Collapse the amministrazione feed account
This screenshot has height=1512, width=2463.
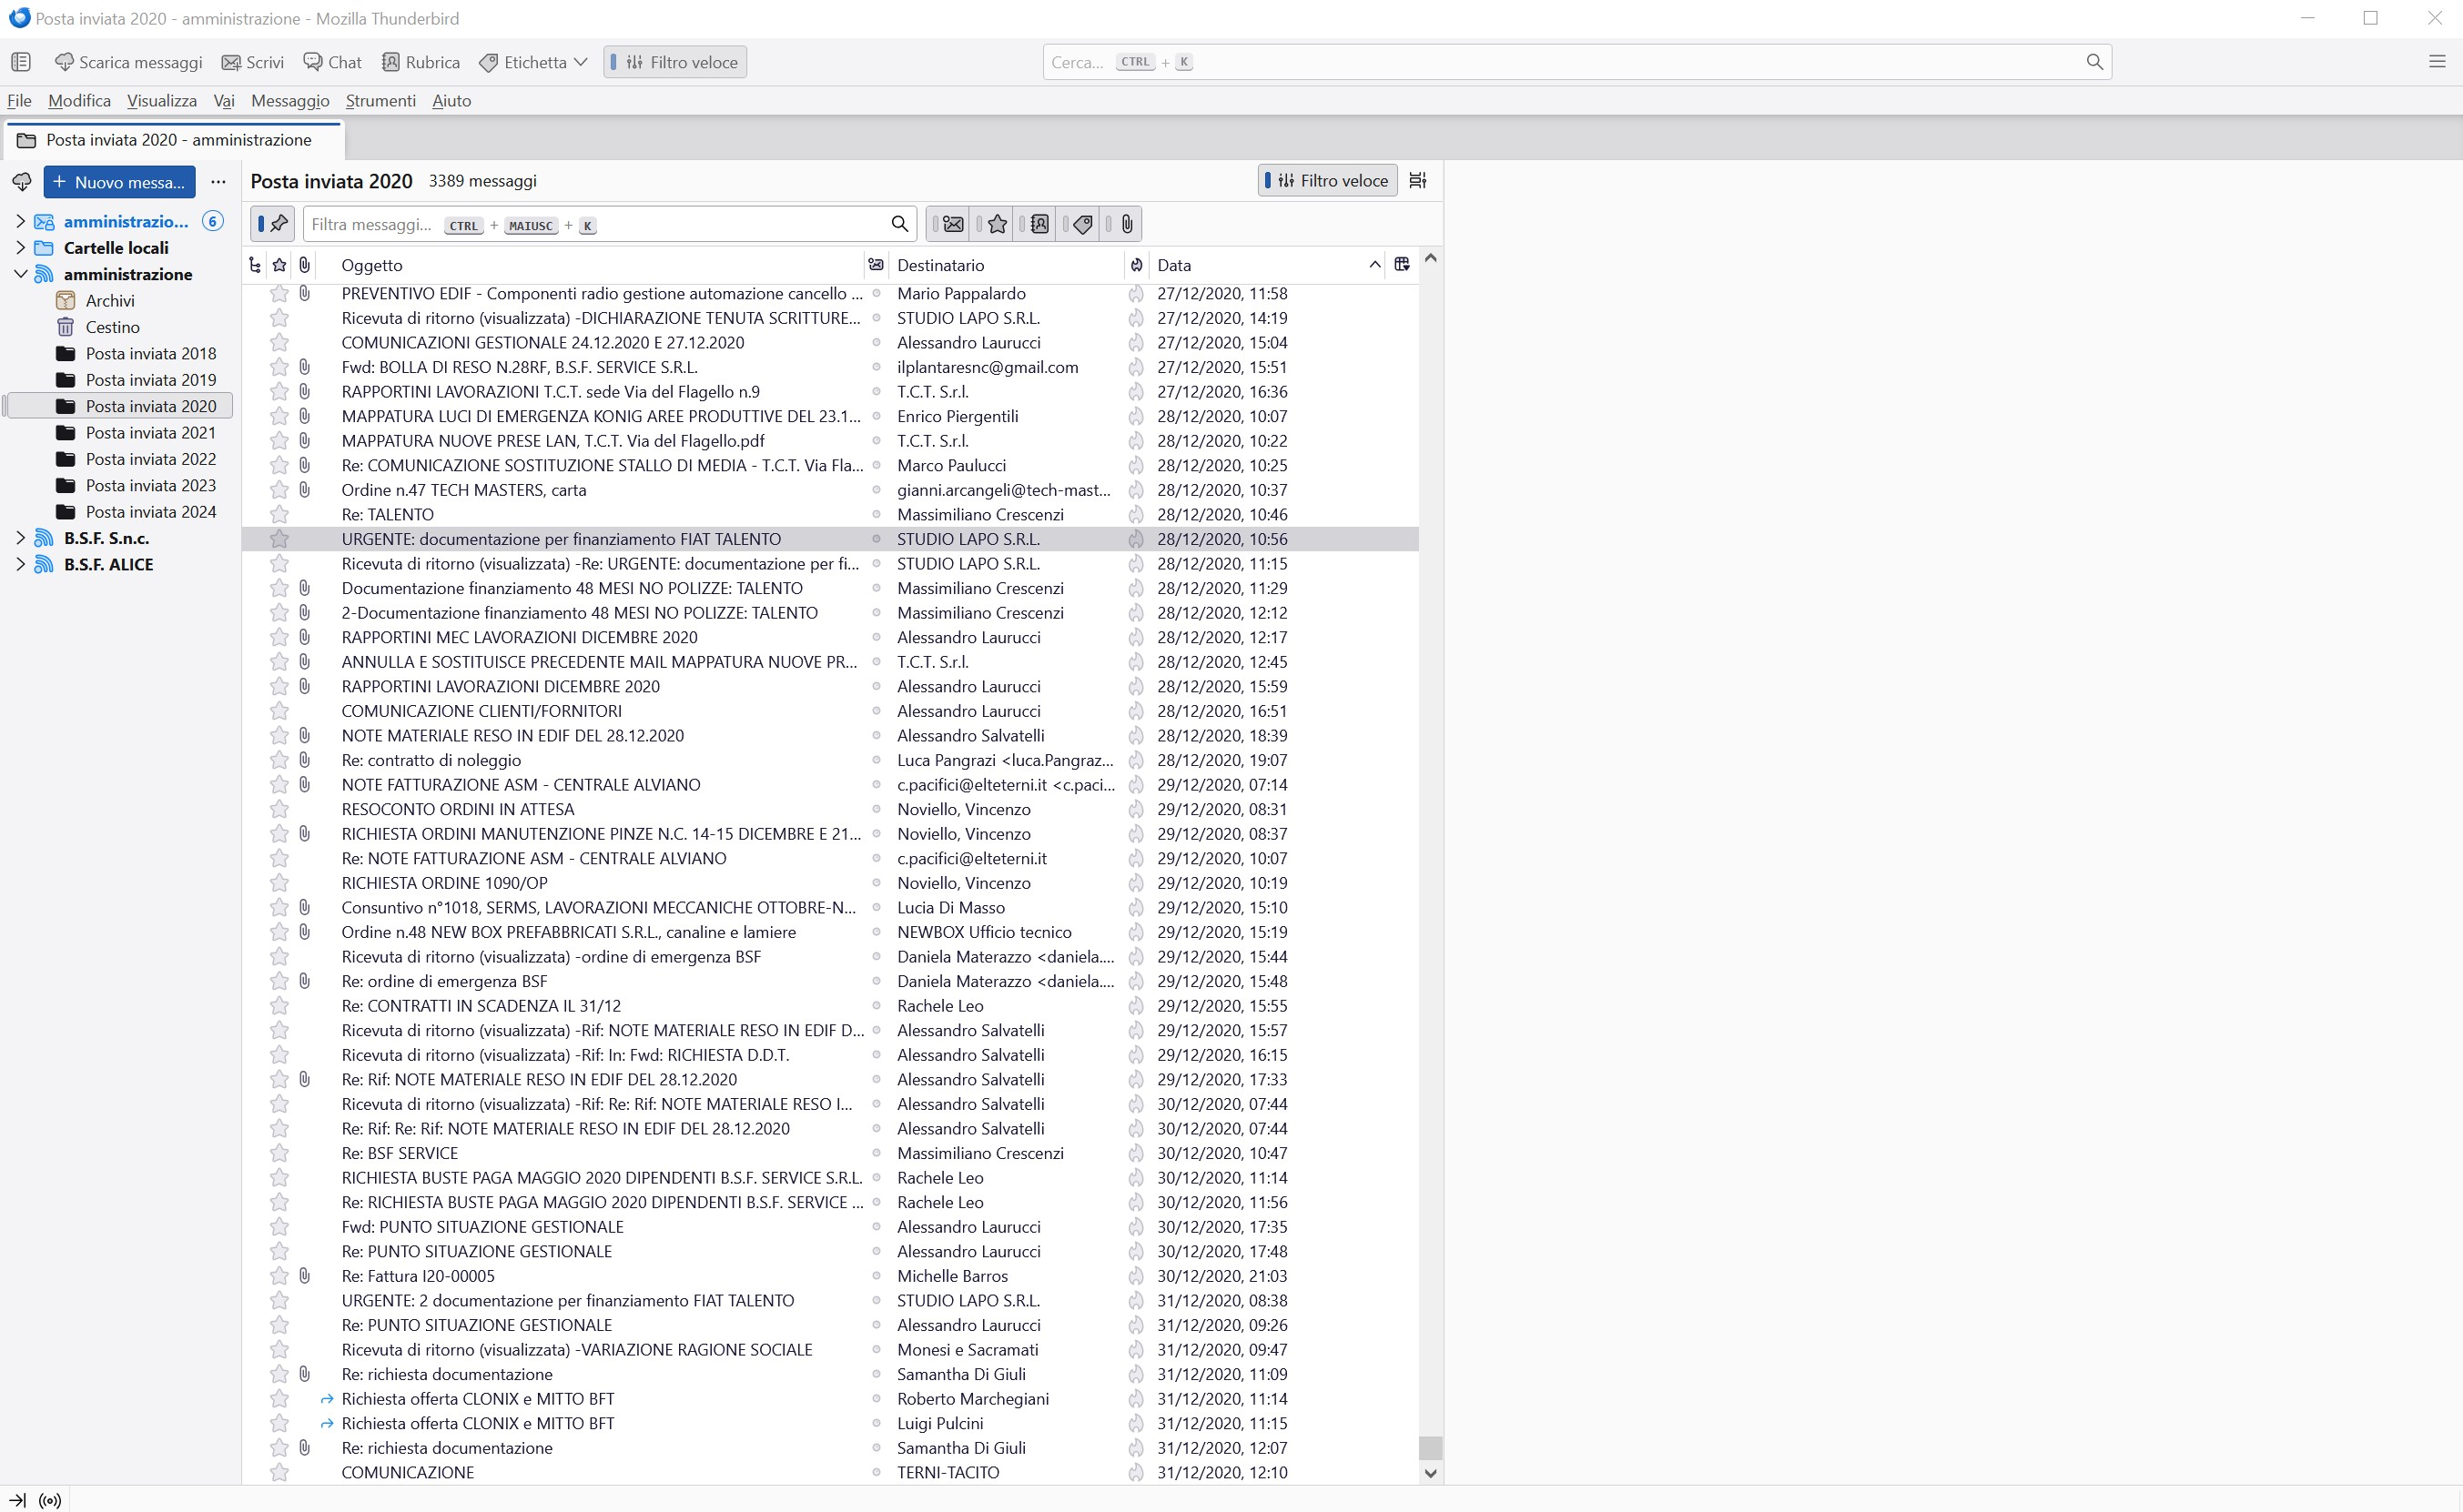[21, 274]
